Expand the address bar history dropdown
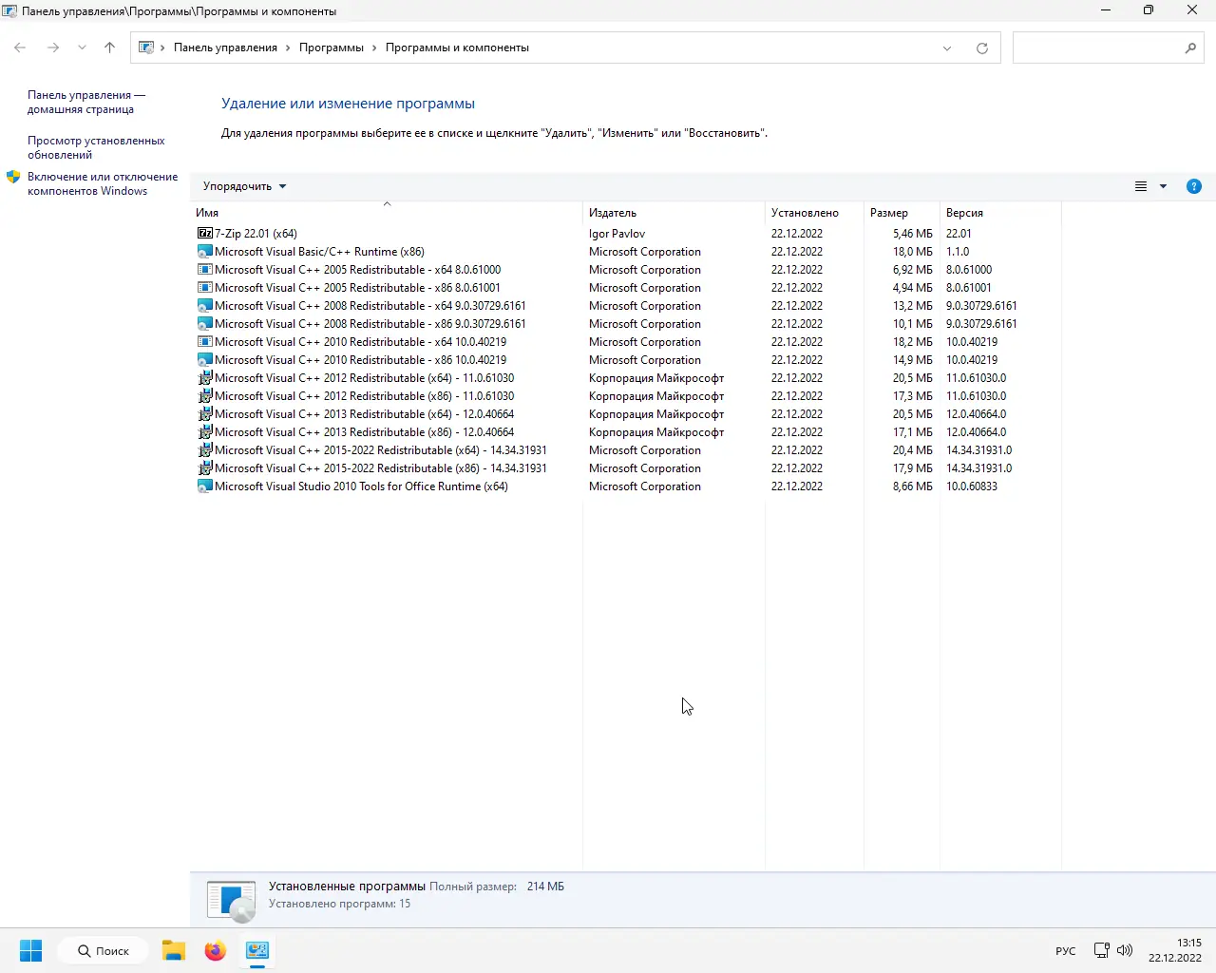Viewport: 1216px width, 973px height. [x=947, y=48]
